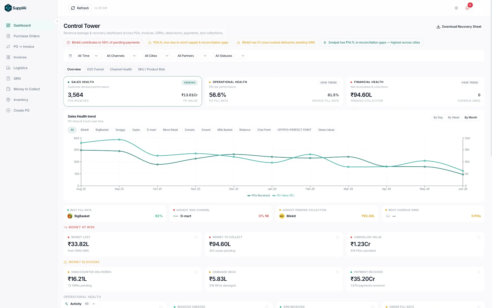This screenshot has width=492, height=308.
Task: Click info icon on Damaged SKUs card
Action: point(337,272)
